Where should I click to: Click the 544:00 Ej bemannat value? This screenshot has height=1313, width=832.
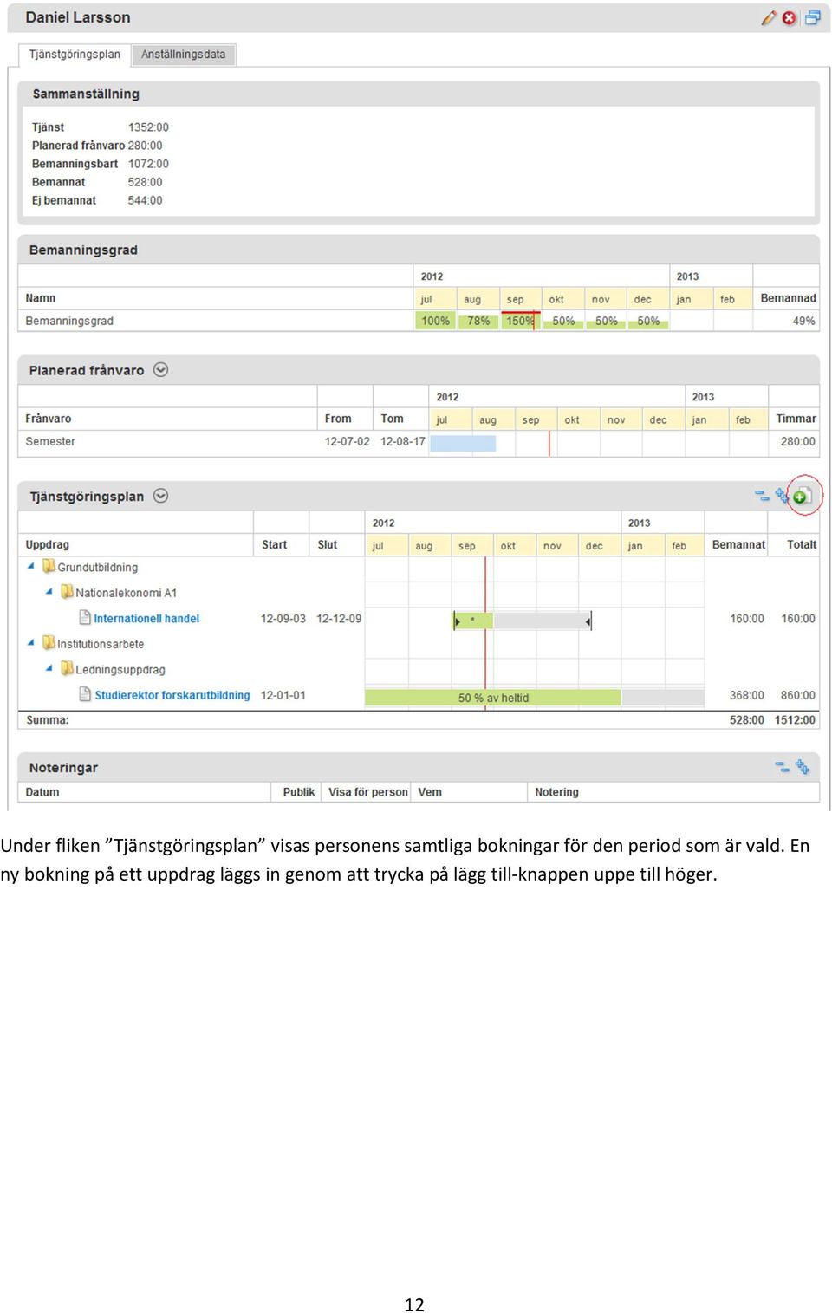145,200
